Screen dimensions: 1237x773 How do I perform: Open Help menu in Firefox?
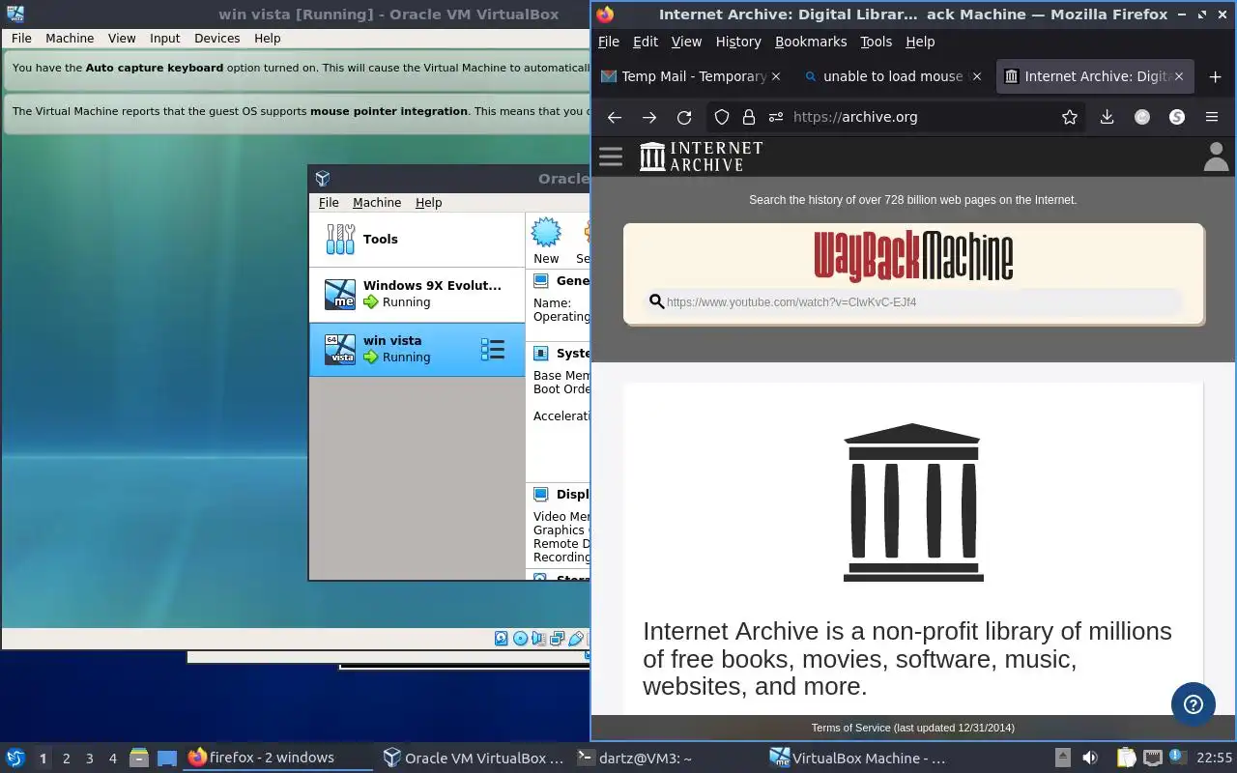click(920, 42)
